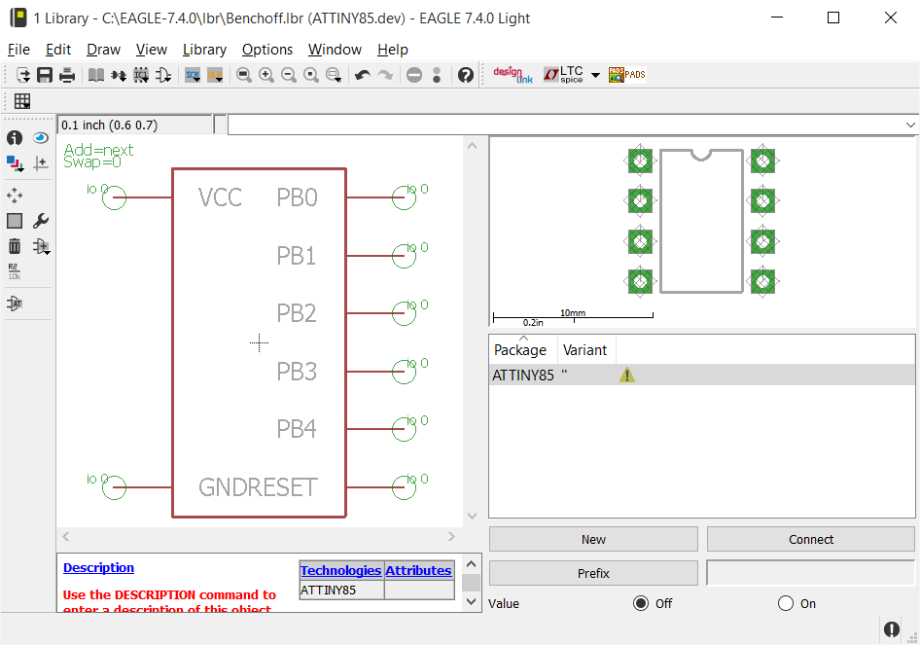Select the wrench Change tool
Image resolution: width=920 pixels, height=645 pixels.
(41, 221)
